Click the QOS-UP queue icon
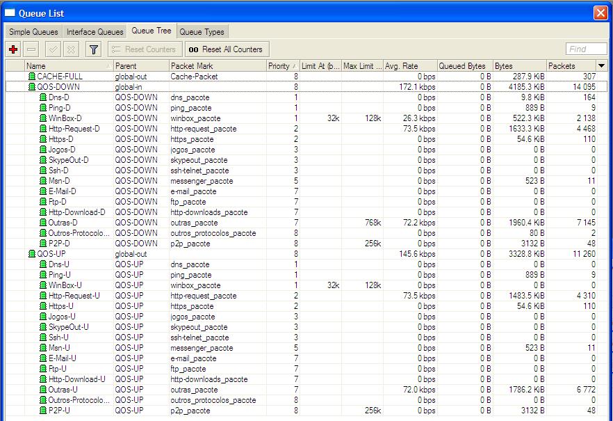This screenshot has height=421, width=613. click(32, 254)
